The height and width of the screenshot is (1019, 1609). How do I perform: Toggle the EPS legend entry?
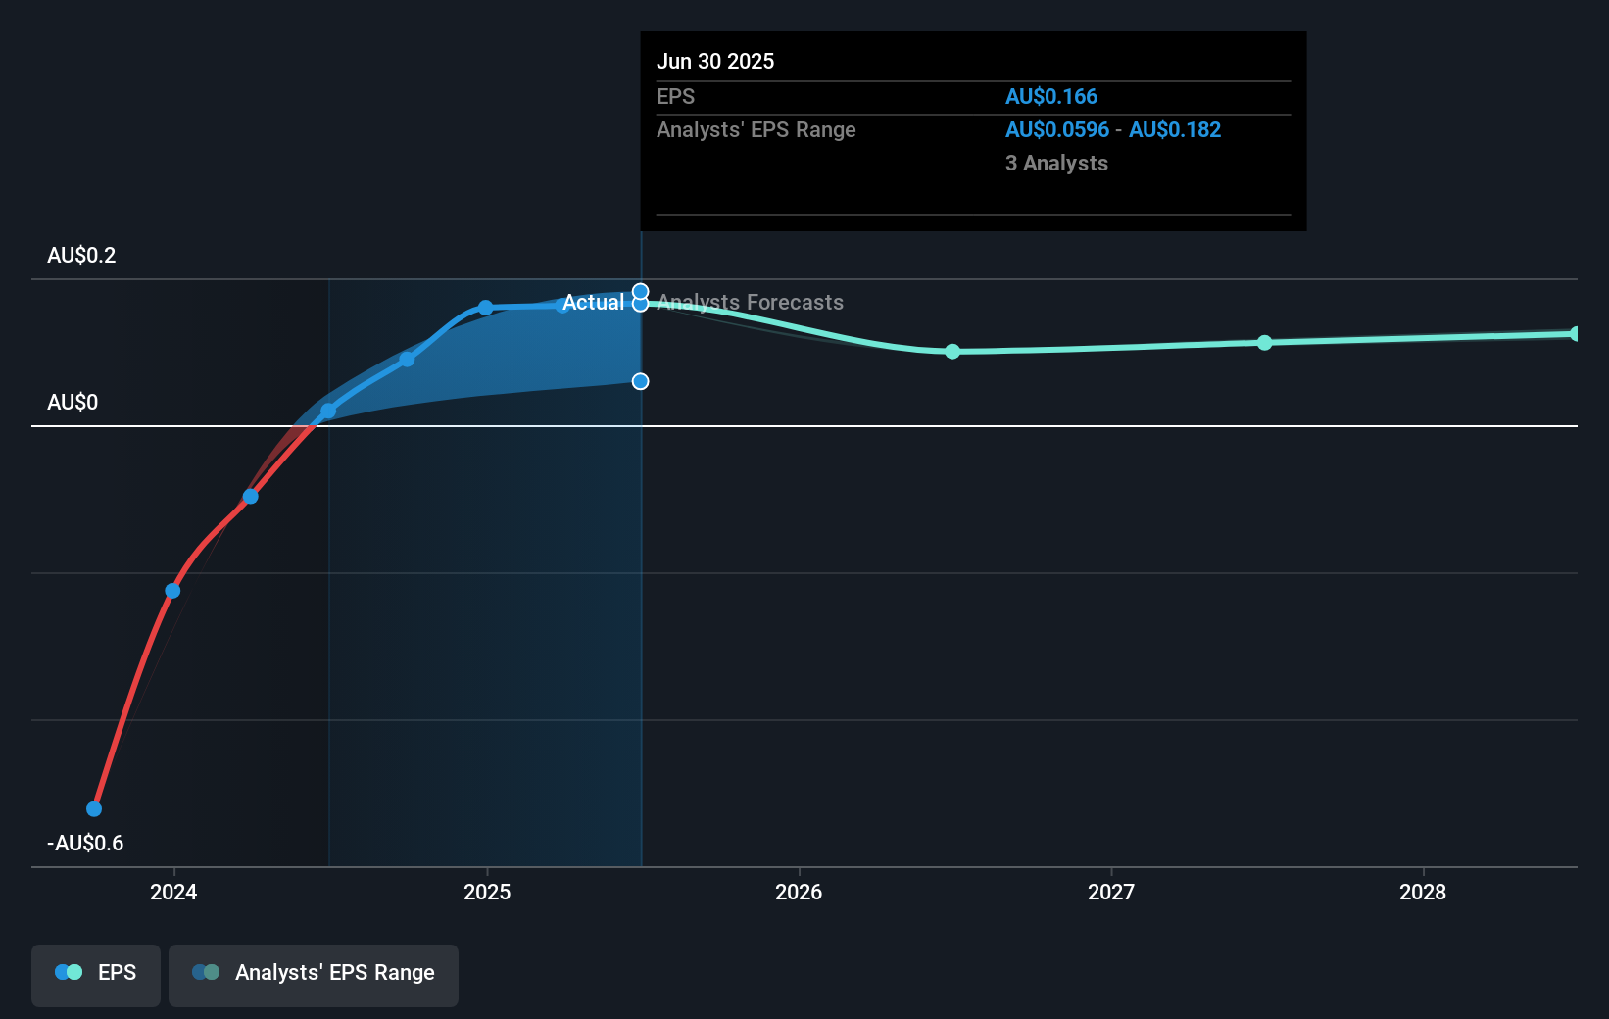coord(95,972)
